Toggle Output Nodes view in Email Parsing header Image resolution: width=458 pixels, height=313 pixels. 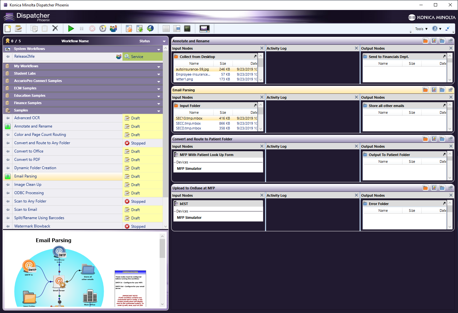coord(442,90)
